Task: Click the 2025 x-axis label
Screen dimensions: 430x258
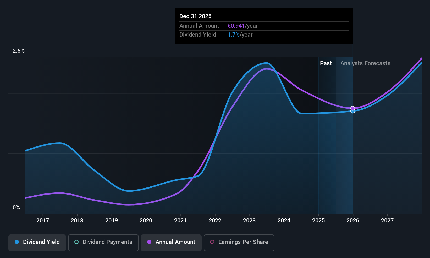Action: [318, 220]
